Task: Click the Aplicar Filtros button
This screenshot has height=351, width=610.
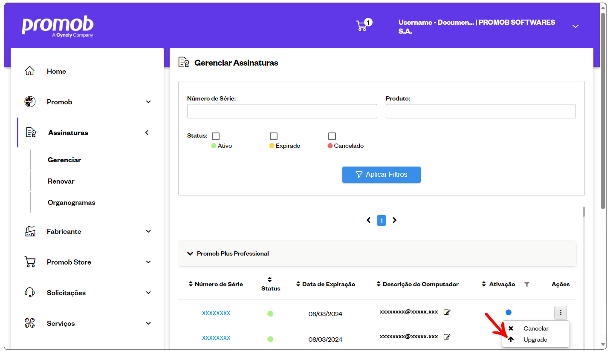Action: 382,175
